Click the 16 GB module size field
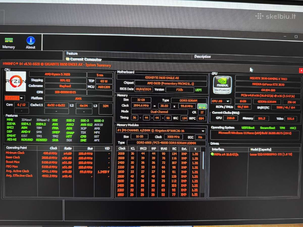The width and height of the screenshot is (303, 227). click(x=139, y=137)
